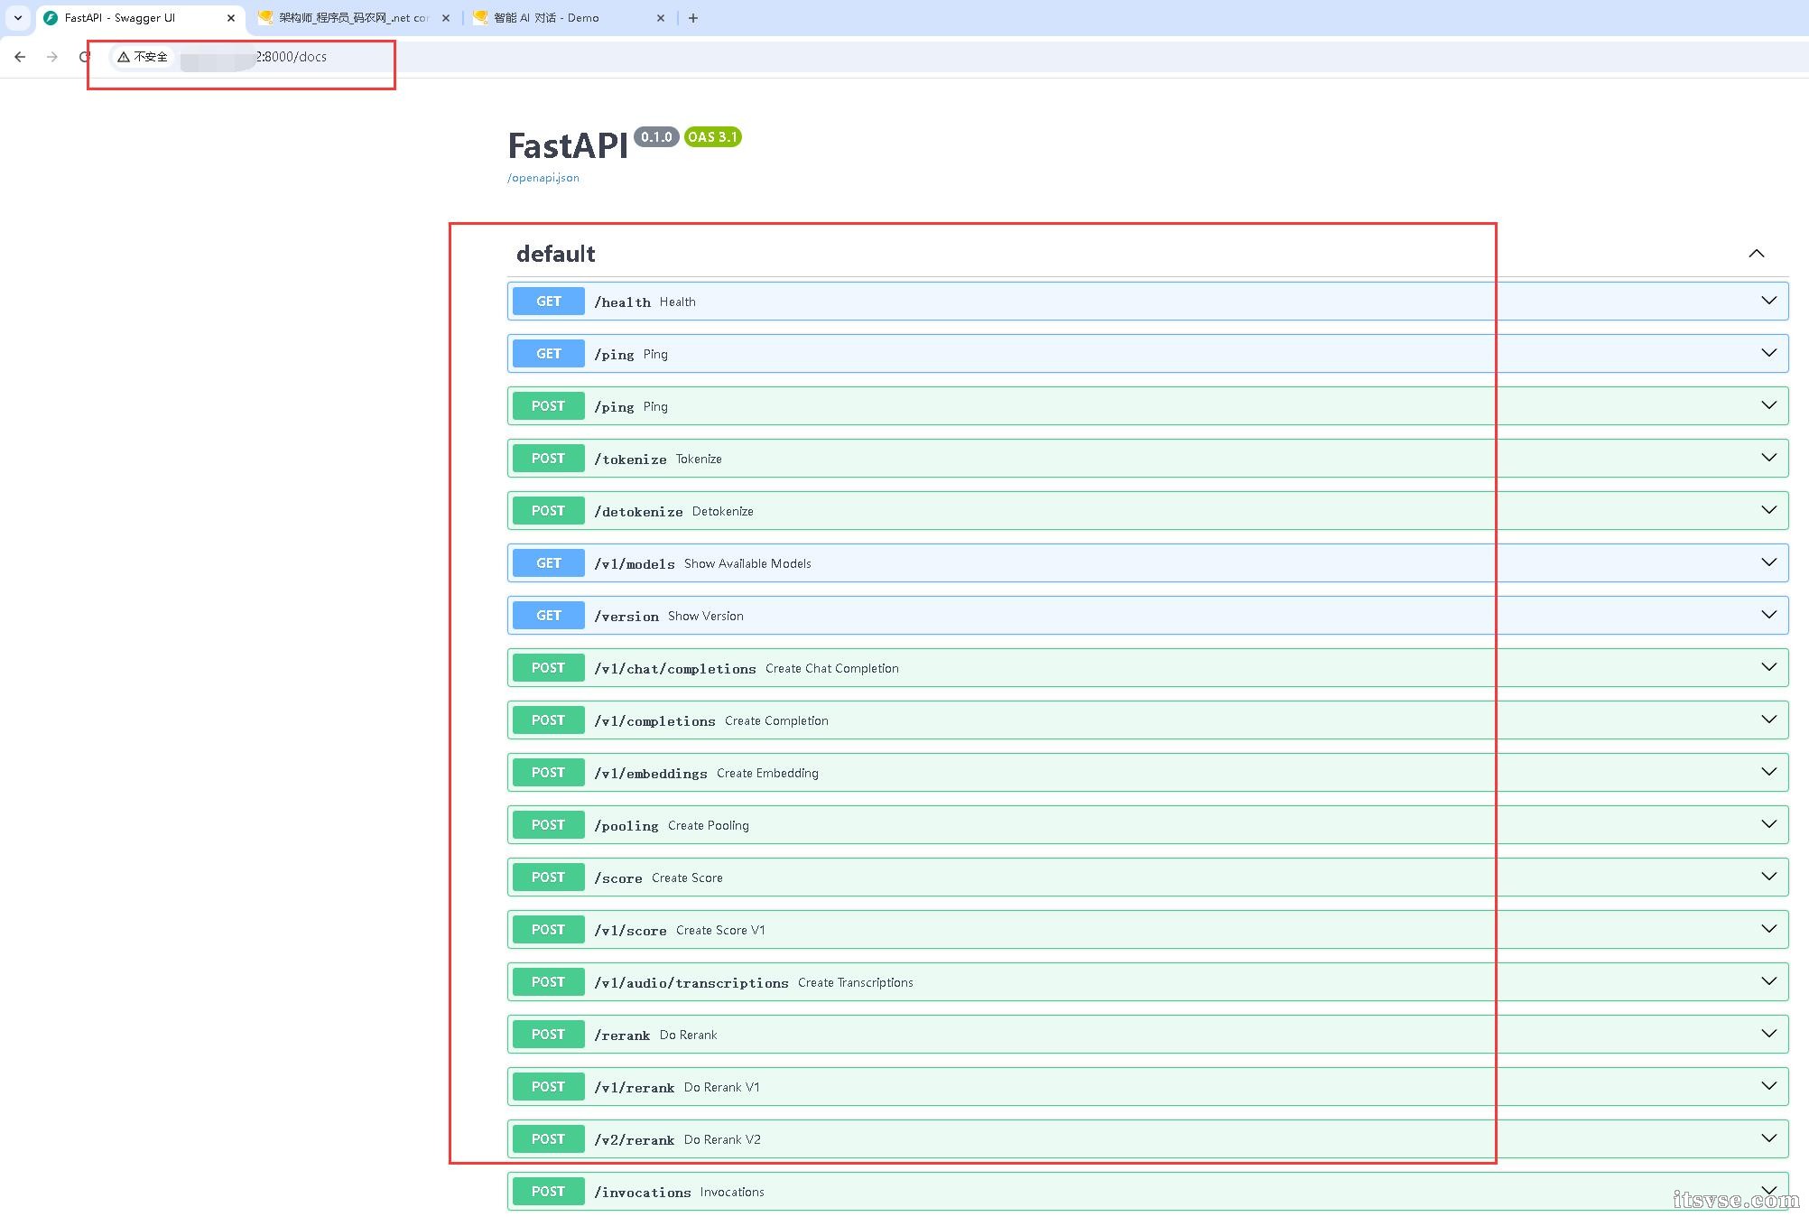This screenshot has height=1226, width=1809.
Task: Expand the /v1/score endpoint chevron
Action: pyautogui.click(x=1769, y=929)
